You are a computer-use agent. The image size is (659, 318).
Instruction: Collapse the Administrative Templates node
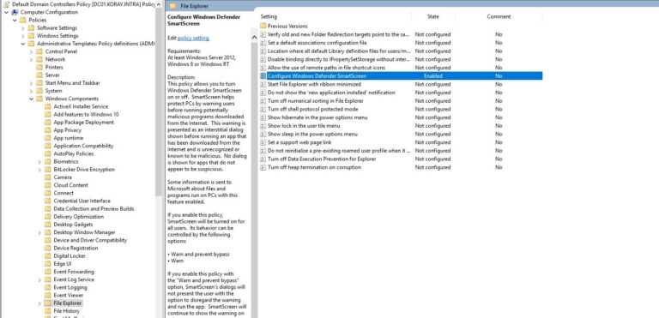pyautogui.click(x=23, y=44)
